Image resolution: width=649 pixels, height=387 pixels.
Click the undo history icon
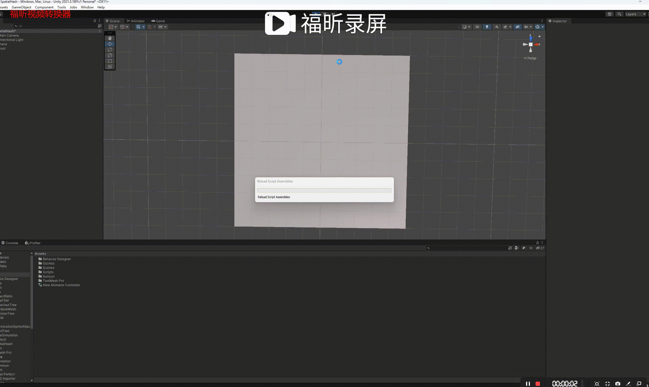click(x=610, y=14)
